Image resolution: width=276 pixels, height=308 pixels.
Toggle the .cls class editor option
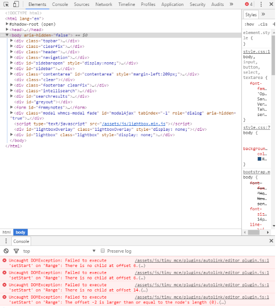[263, 24]
